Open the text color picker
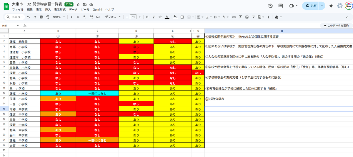Screen dimensions: 353x157 pyautogui.click(x=167, y=17)
